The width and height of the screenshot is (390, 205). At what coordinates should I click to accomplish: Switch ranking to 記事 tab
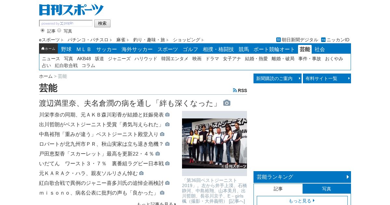click(x=278, y=189)
